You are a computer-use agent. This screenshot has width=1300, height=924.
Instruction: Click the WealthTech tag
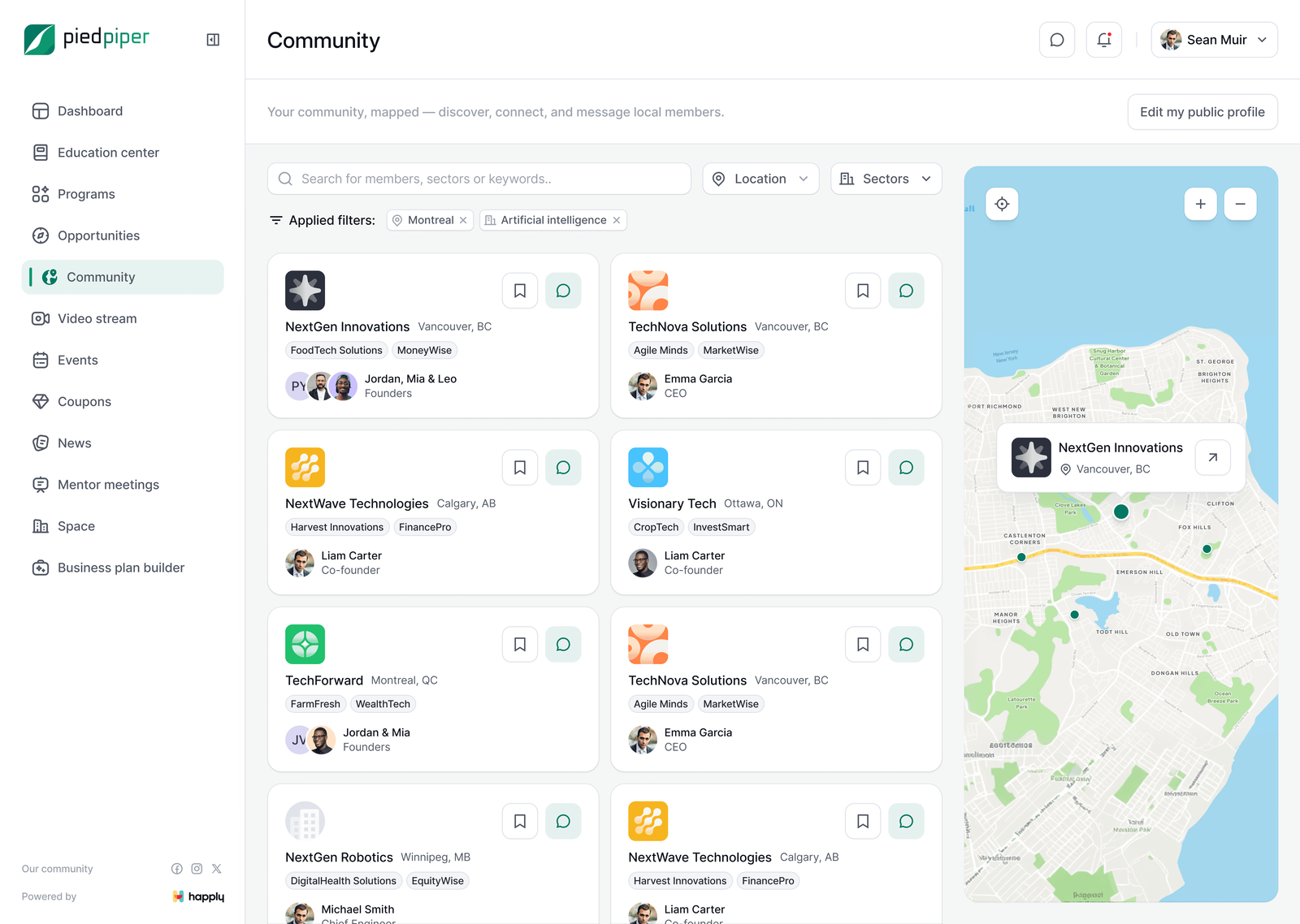[383, 705]
